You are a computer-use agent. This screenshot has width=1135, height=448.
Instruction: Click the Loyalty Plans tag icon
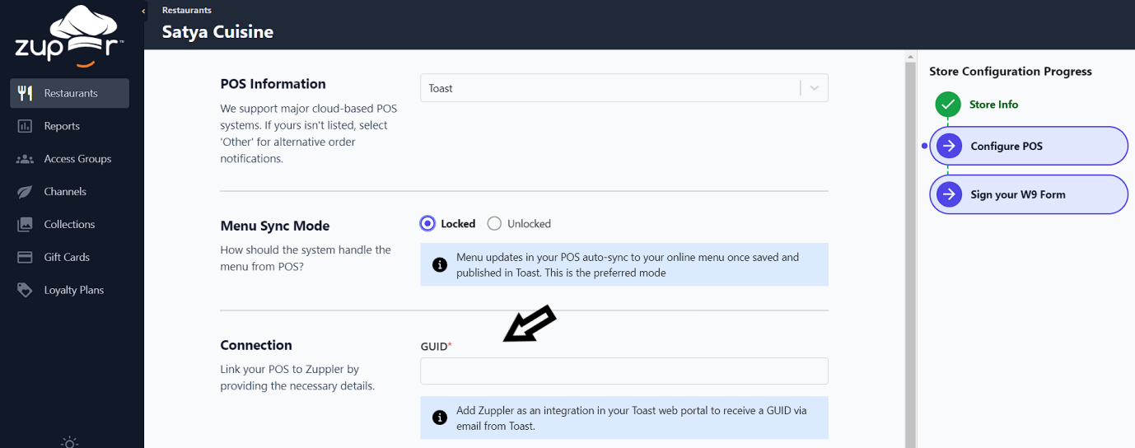pos(25,290)
